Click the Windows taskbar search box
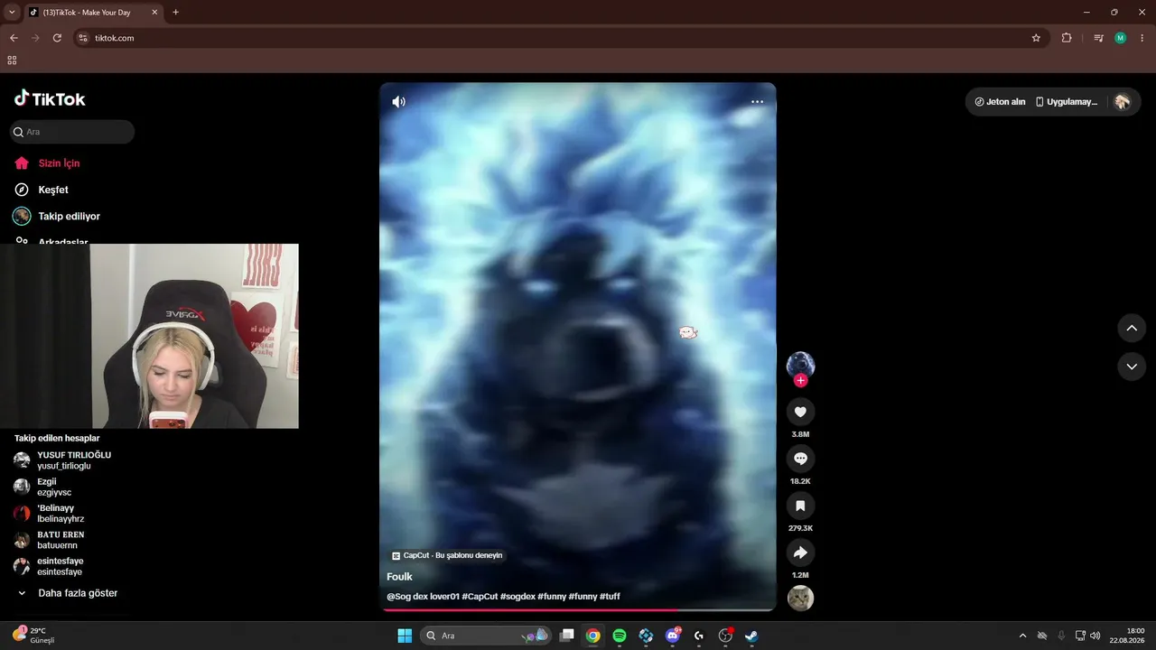Viewport: 1156px width, 650px height. (x=485, y=636)
